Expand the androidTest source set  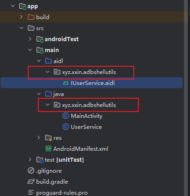[30, 39]
